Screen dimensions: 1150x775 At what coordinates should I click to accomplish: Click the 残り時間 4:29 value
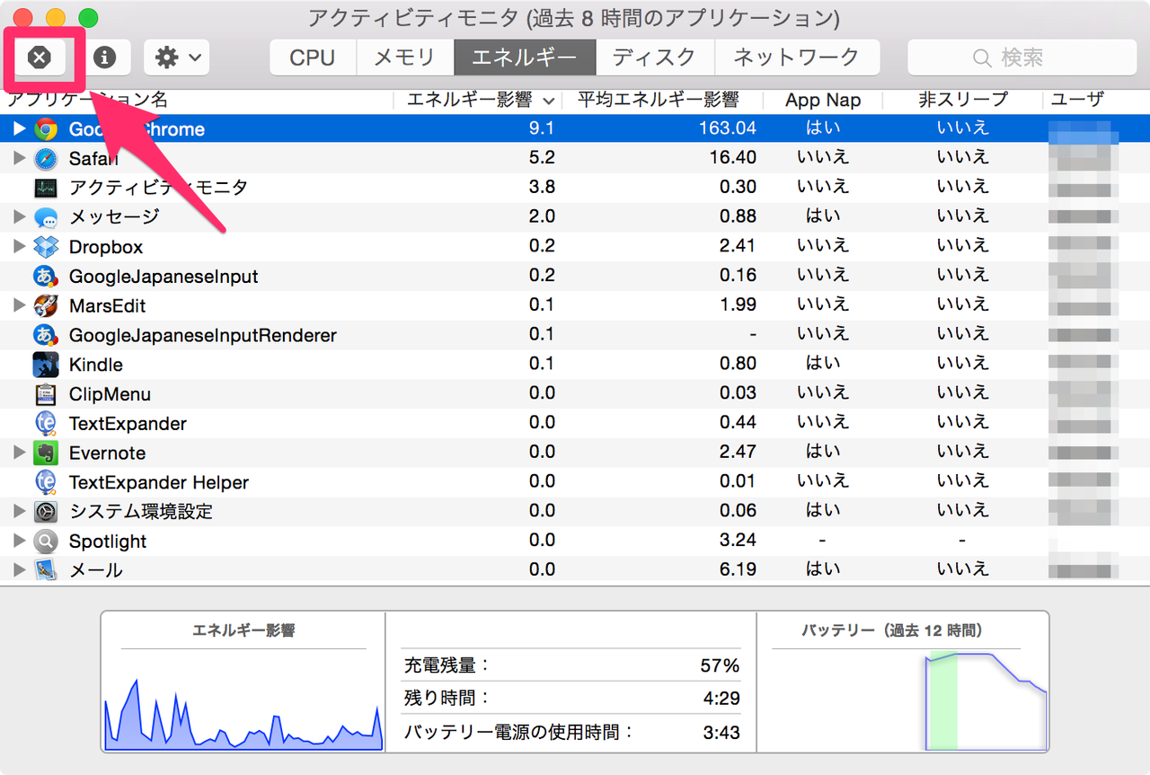[x=722, y=699]
